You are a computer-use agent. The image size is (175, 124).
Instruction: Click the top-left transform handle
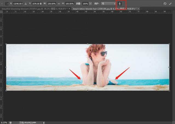click(6, 44)
